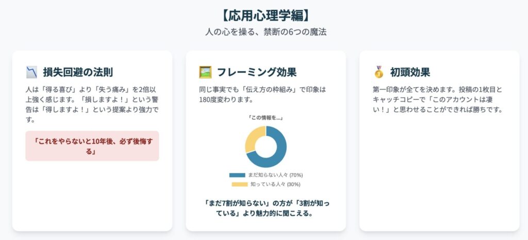Click the downward chart icon beside 損失回避の法則
The height and width of the screenshot is (240, 528).
click(x=31, y=72)
